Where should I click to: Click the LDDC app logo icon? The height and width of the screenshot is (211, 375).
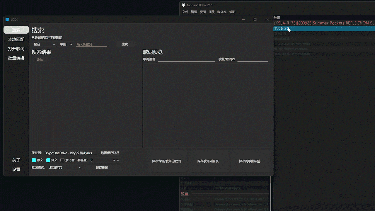point(7,20)
